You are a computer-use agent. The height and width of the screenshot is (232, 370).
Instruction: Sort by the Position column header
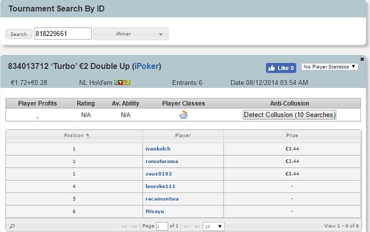pos(74,136)
